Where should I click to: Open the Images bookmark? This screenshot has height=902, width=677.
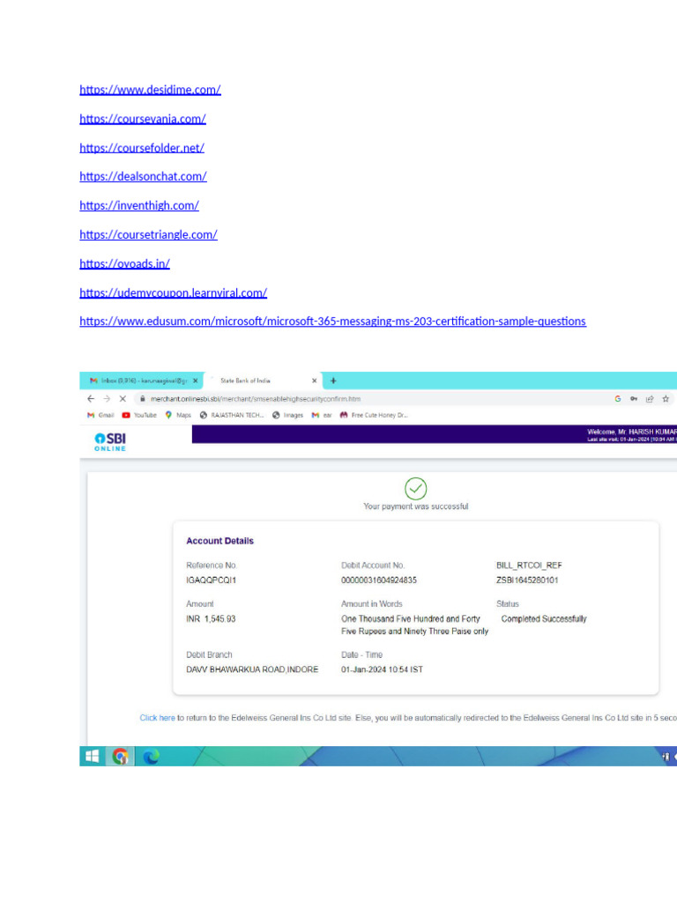287,415
